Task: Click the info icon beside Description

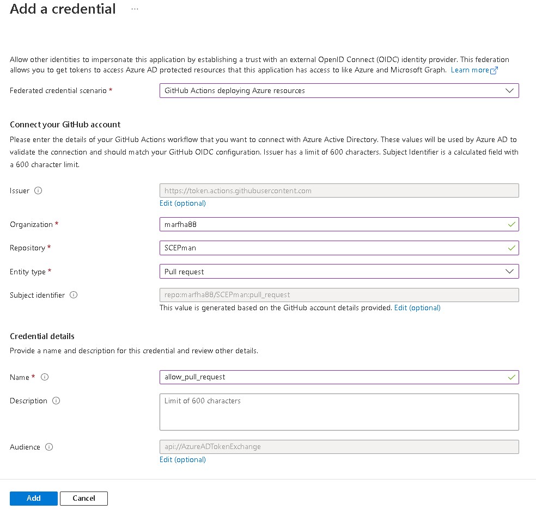Action: click(56, 401)
